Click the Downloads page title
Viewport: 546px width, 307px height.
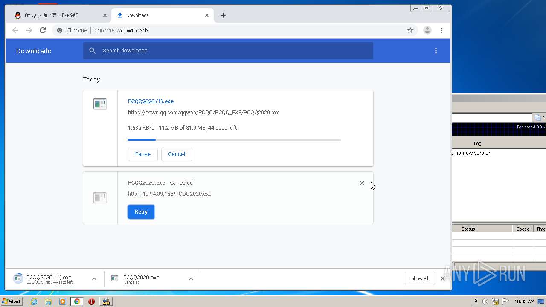34,51
